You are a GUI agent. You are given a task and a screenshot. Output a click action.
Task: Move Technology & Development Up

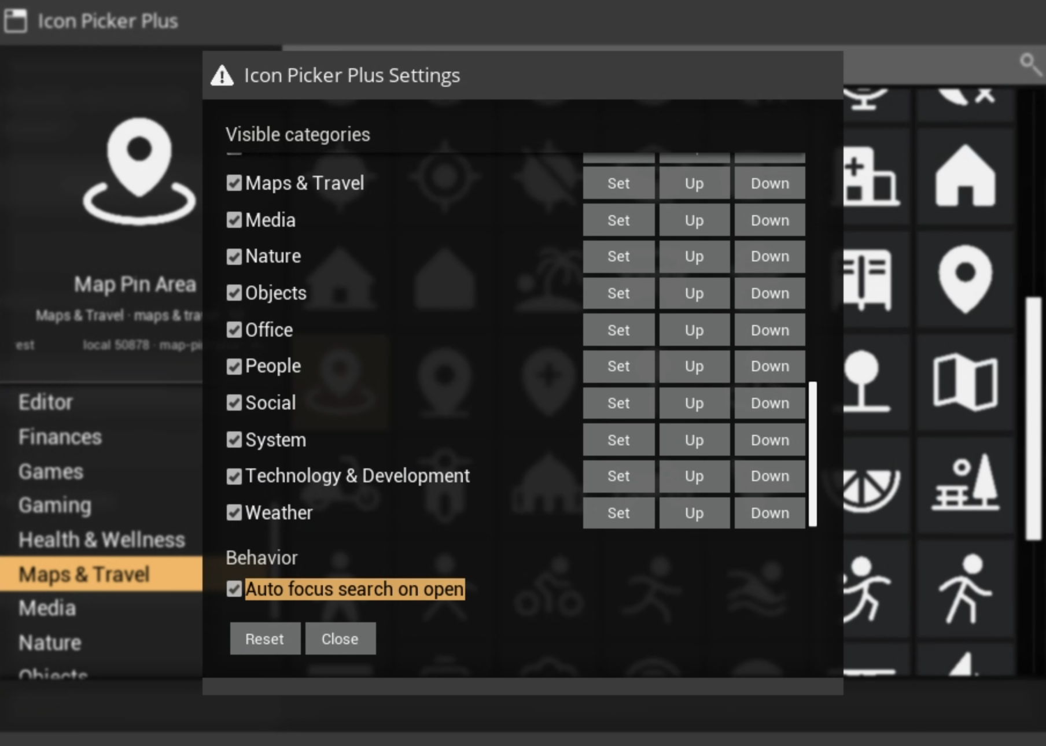(x=694, y=476)
